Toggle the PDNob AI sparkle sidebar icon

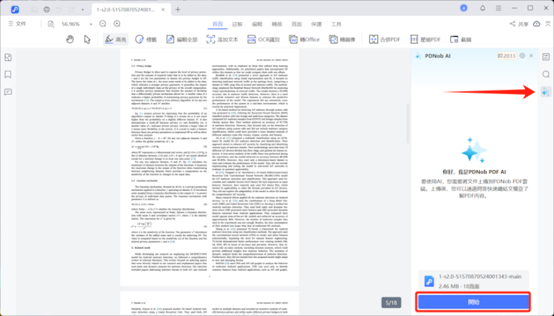546,92
